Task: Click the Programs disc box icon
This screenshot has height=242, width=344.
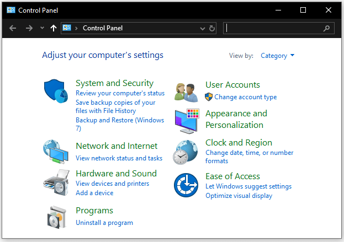Action: (x=55, y=216)
